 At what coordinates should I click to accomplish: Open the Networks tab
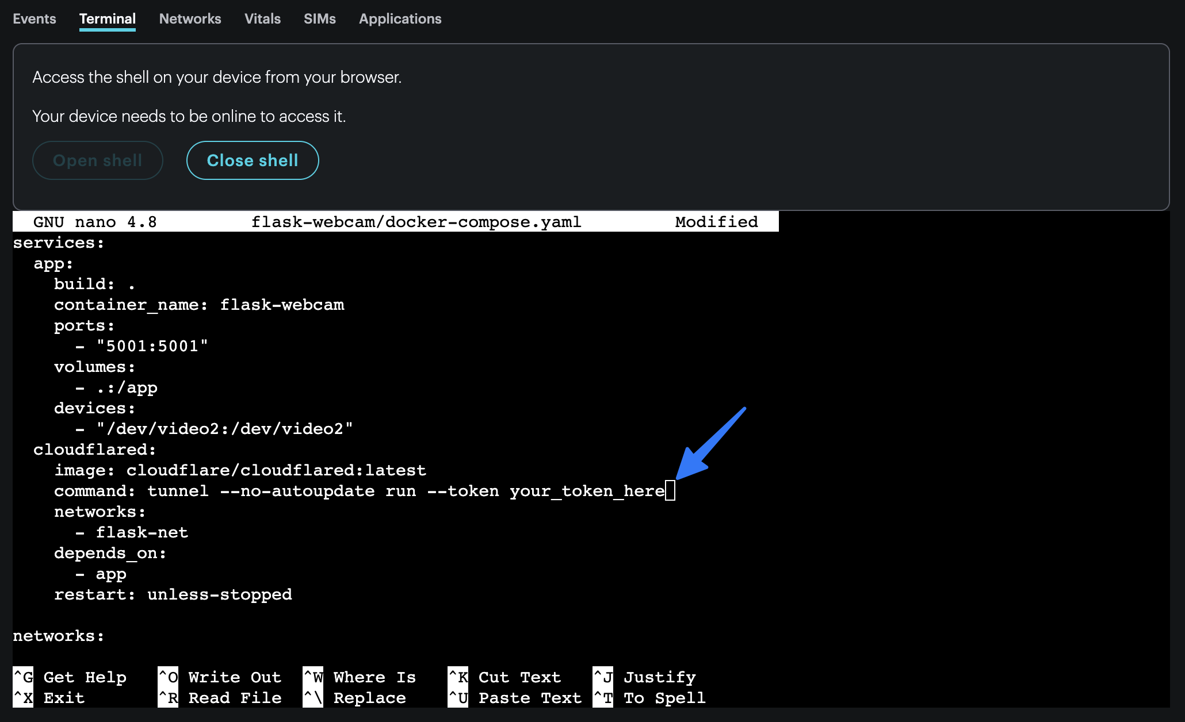(x=190, y=19)
